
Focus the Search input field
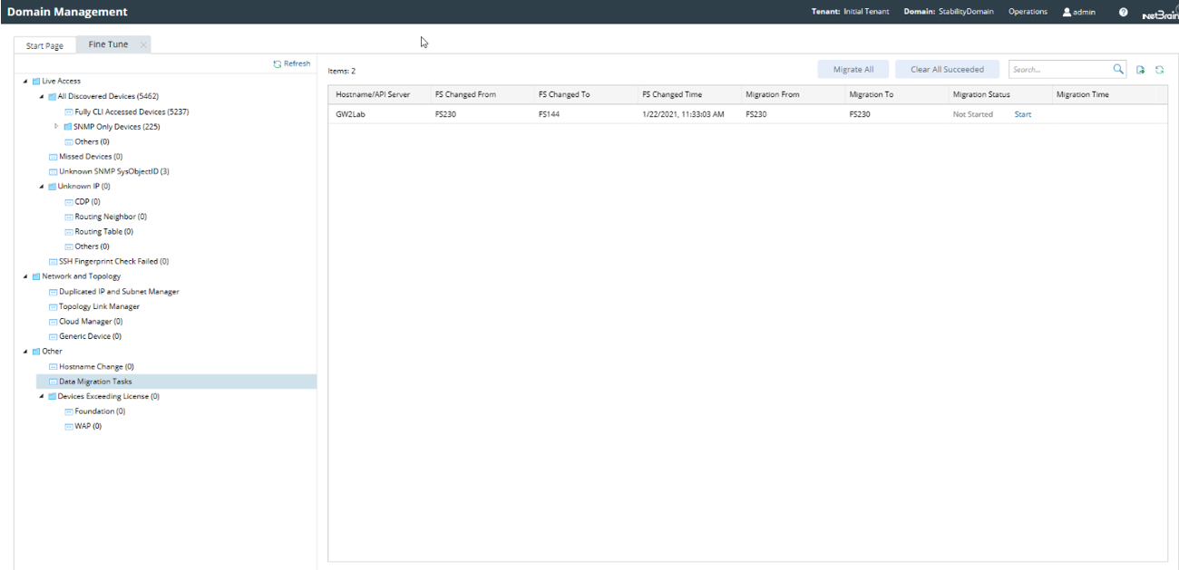1060,70
